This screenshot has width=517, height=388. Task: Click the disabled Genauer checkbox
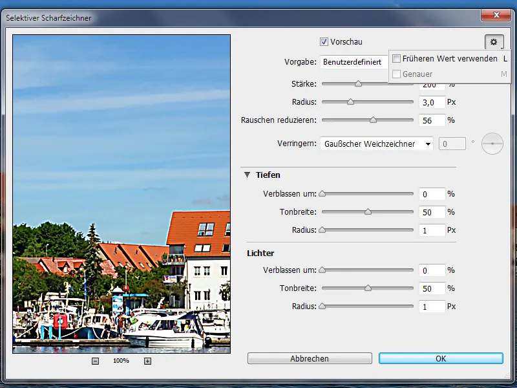pos(396,74)
